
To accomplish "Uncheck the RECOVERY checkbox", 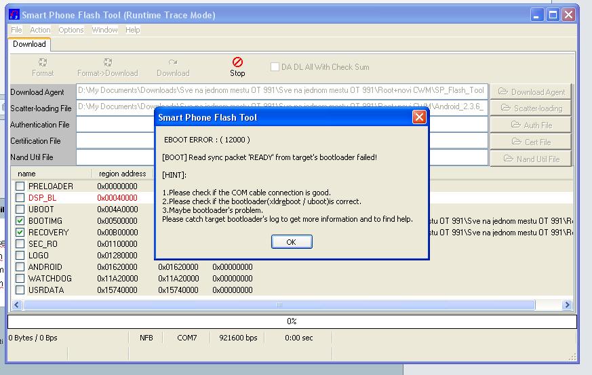I will click(x=20, y=232).
